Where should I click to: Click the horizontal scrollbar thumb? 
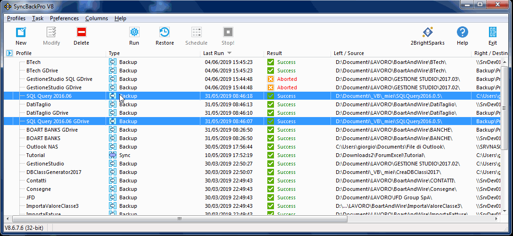click(179, 219)
